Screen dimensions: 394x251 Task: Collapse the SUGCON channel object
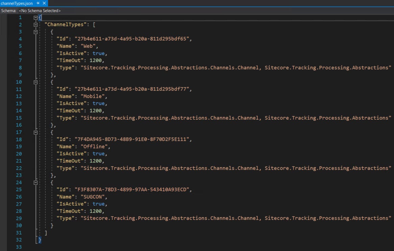click(35, 182)
